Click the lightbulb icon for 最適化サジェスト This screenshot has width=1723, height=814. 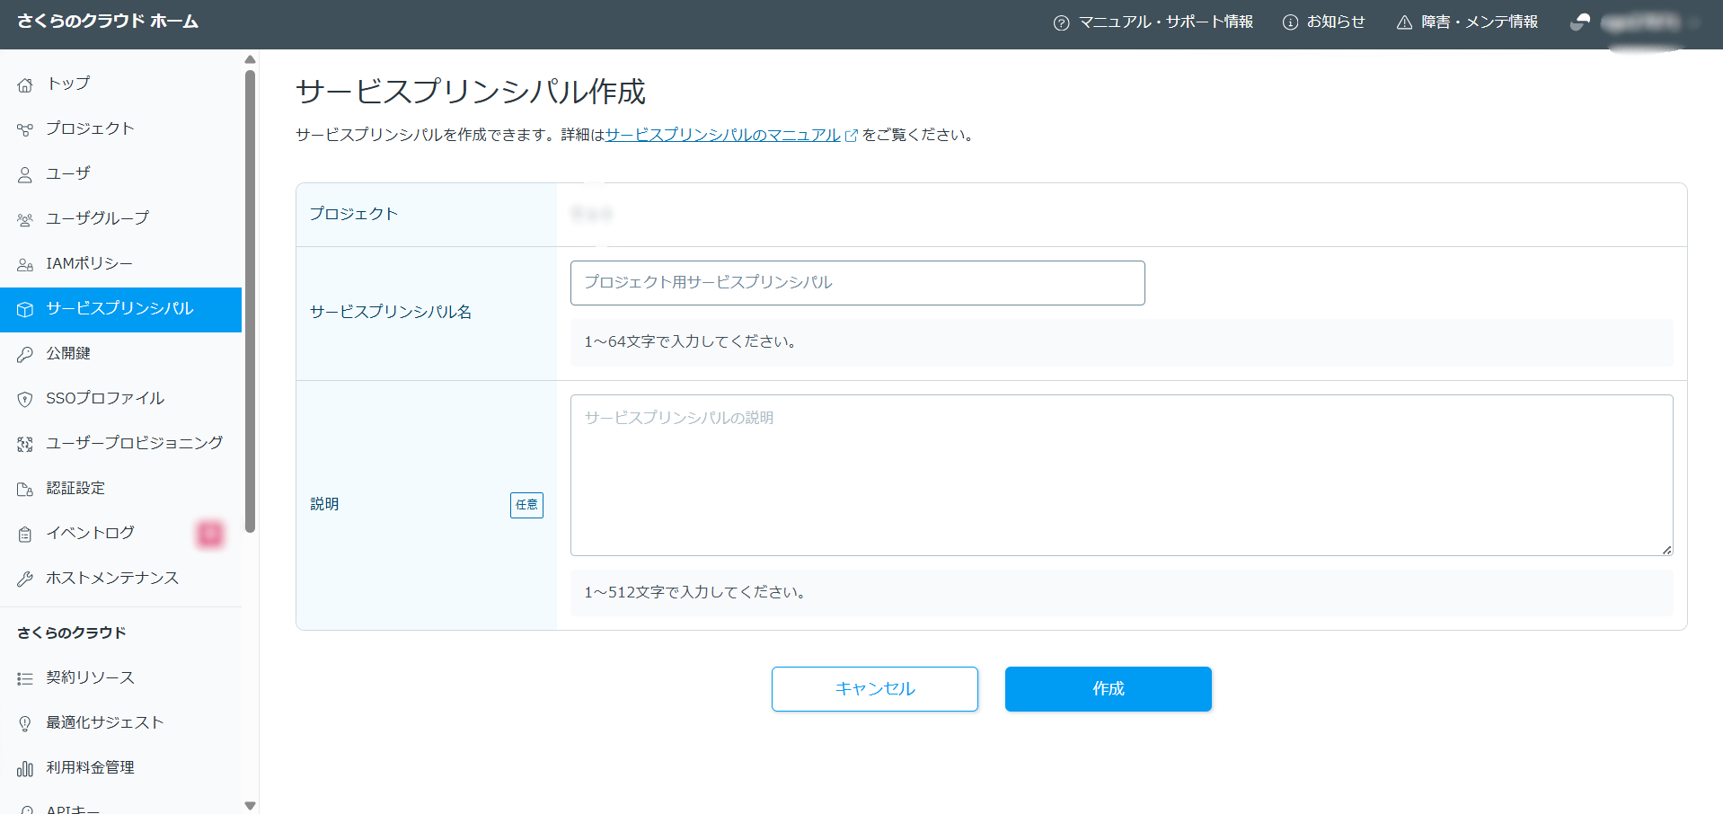(x=25, y=723)
